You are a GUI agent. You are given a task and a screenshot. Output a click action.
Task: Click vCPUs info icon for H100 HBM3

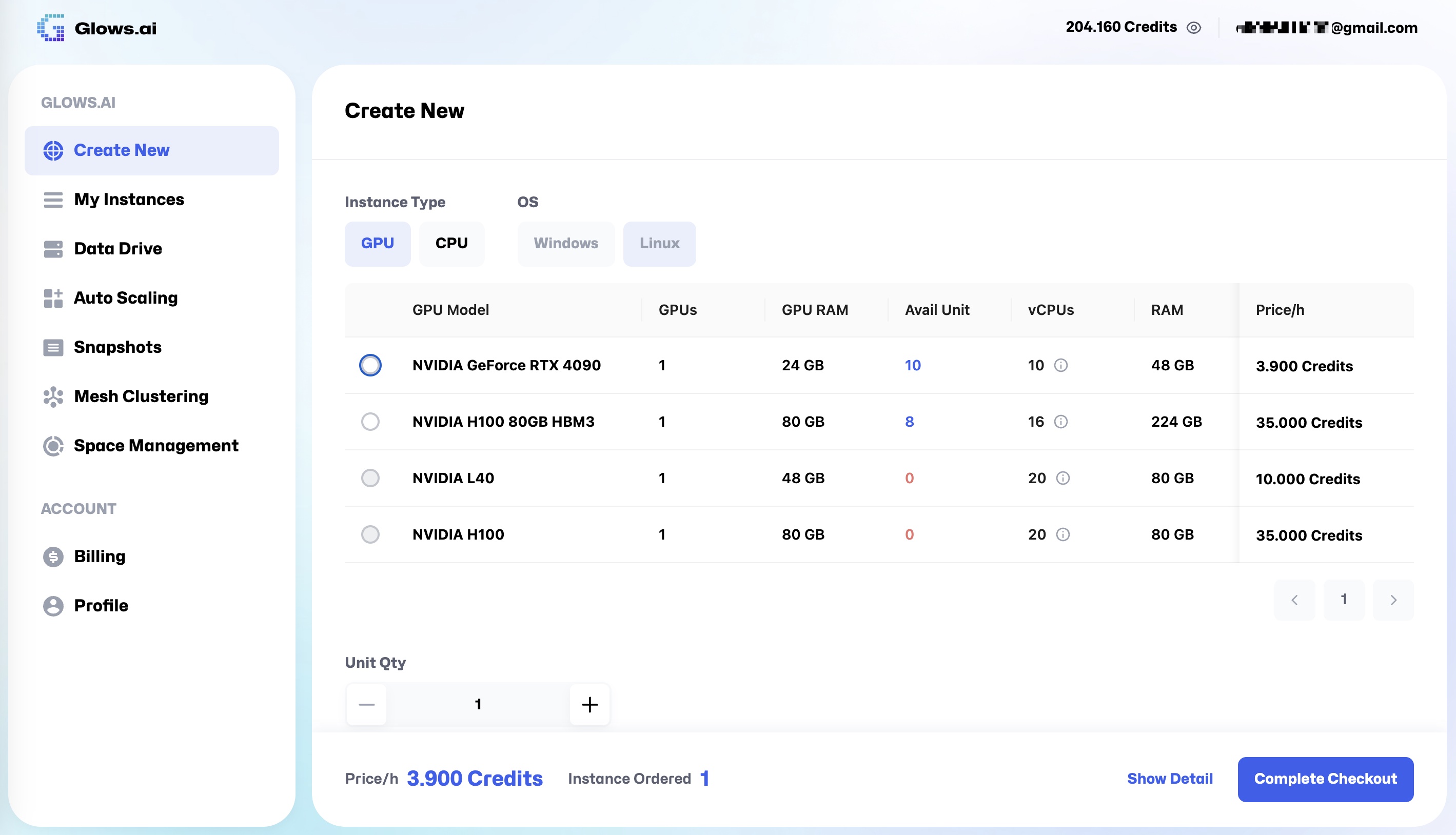[x=1061, y=422]
